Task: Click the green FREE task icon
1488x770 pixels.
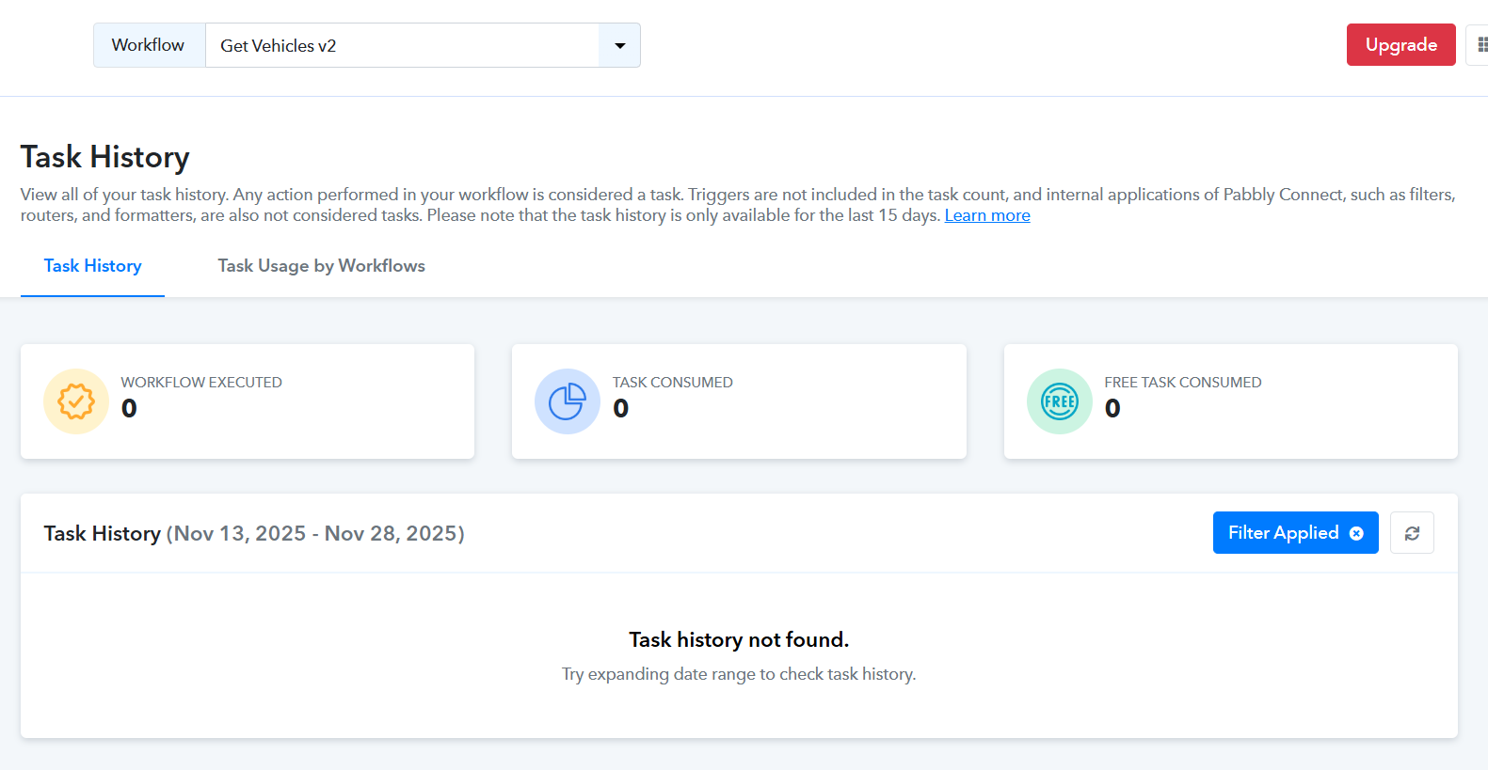Action: coord(1059,401)
